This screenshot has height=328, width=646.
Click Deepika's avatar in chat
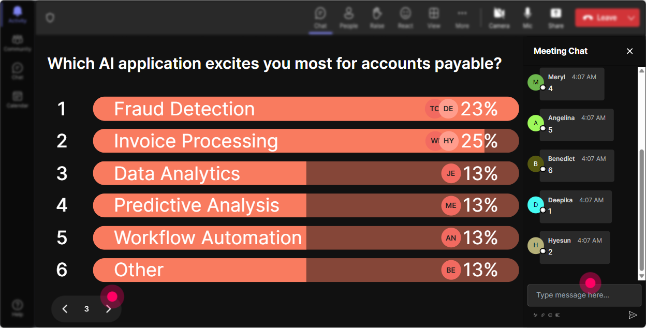[x=536, y=205]
